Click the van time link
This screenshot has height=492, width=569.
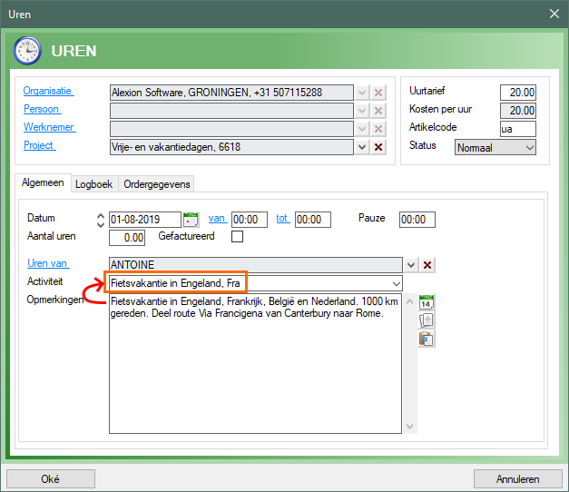[x=218, y=218]
